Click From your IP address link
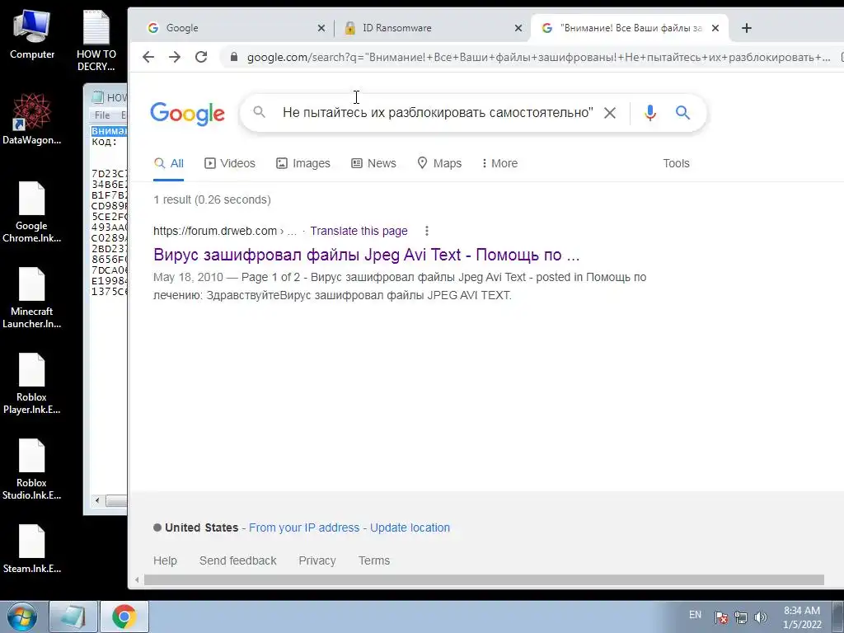 (x=304, y=527)
